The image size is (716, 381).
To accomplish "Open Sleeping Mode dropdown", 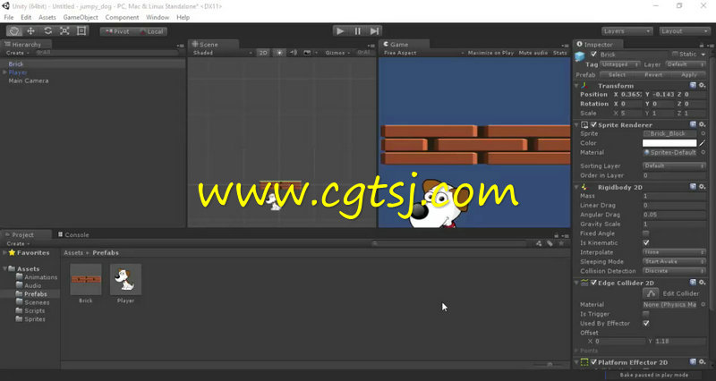I will click(674, 261).
